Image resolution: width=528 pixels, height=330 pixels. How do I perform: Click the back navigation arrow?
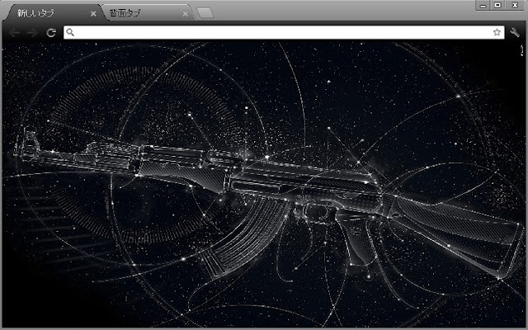[14, 33]
